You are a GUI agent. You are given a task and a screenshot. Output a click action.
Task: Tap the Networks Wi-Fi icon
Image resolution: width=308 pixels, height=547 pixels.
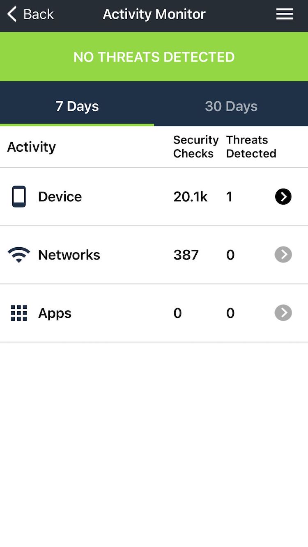coord(19,255)
